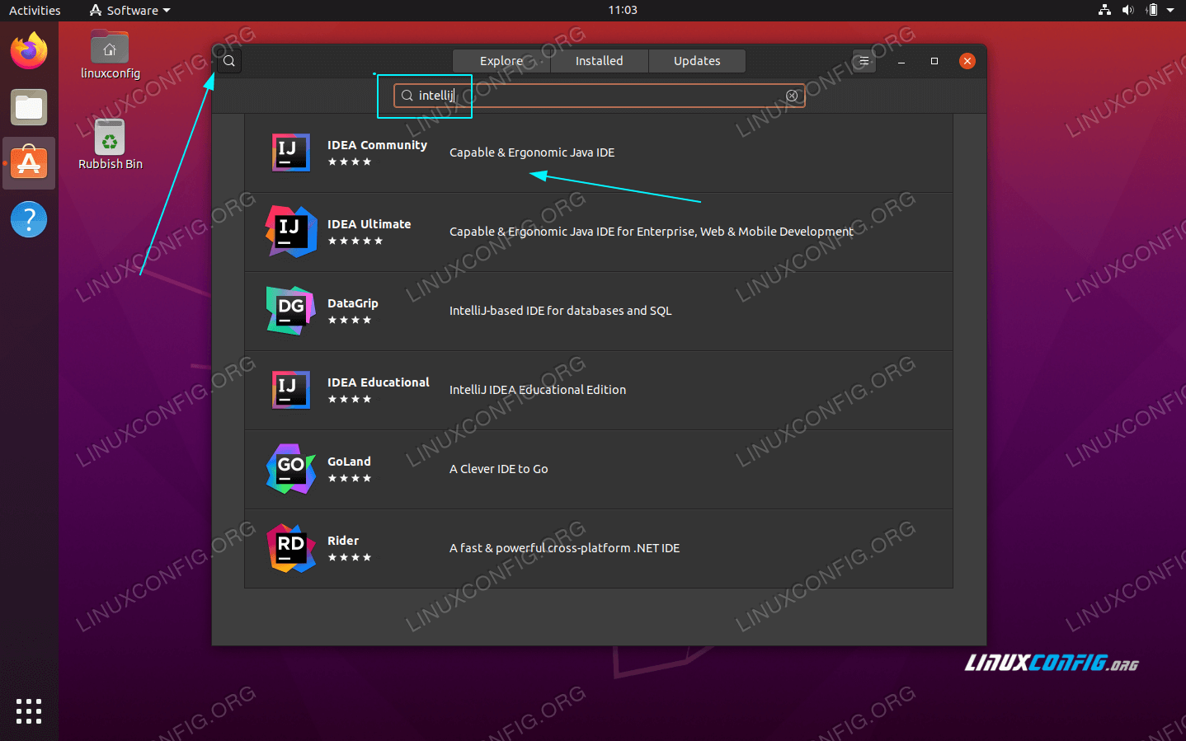Clear the search field with the X icon
This screenshot has width=1186, height=741.
792,96
